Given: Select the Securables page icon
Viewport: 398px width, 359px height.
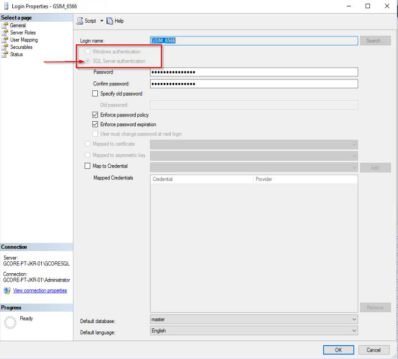Looking at the screenshot, I should click(5, 47).
